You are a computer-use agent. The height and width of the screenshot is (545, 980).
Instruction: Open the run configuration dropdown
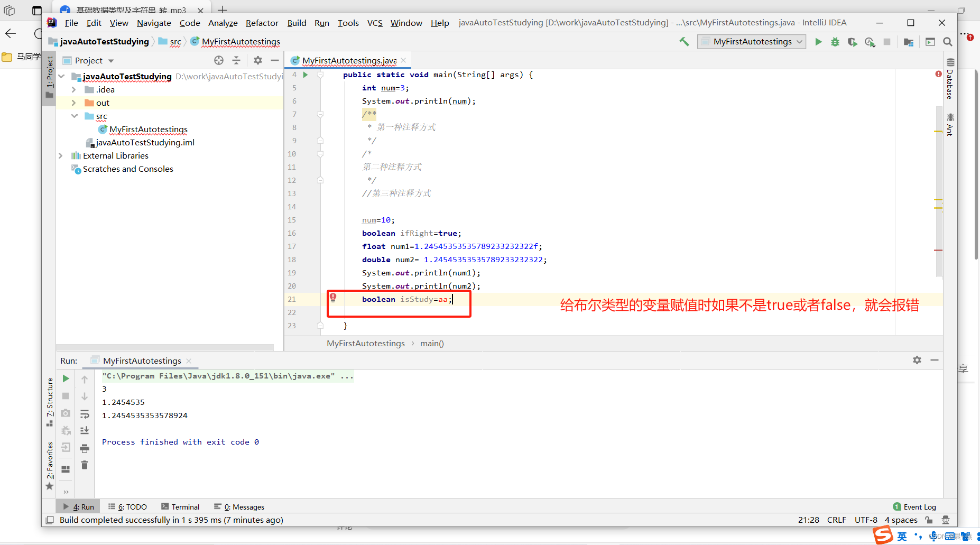752,42
